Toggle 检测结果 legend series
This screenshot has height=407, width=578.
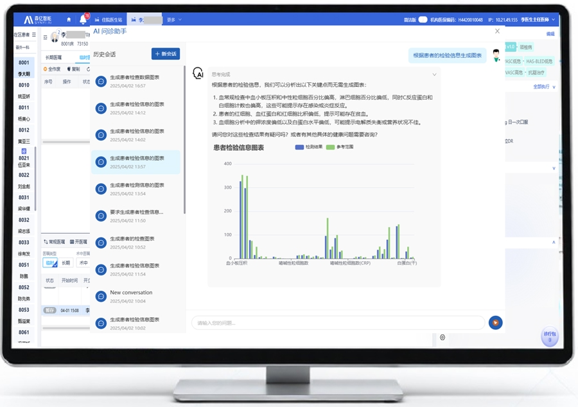point(308,147)
